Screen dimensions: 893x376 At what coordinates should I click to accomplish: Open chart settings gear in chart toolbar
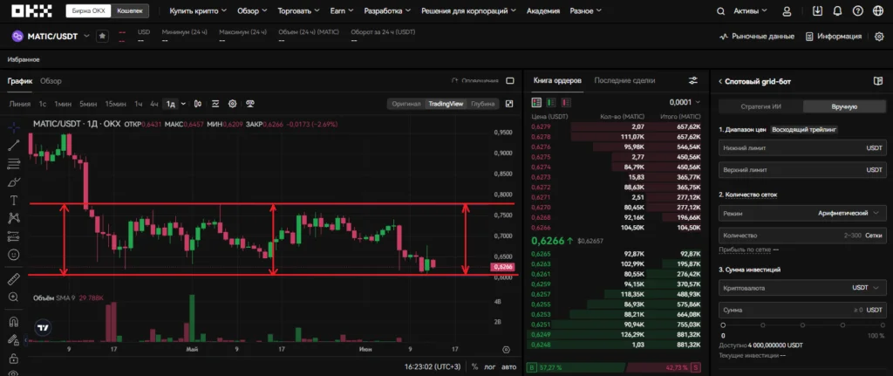[232, 104]
